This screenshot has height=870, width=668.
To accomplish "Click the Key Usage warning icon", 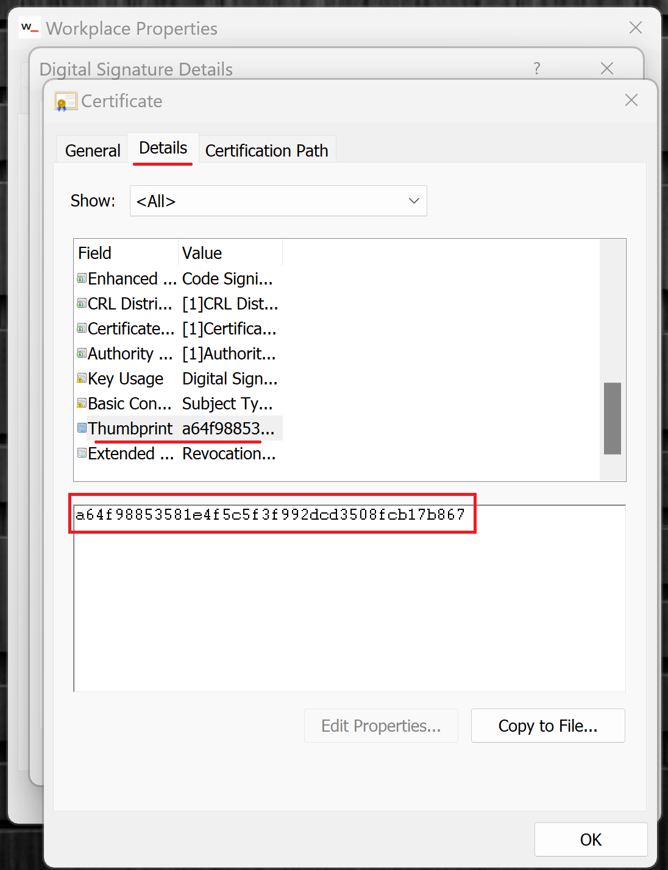I will (82, 378).
